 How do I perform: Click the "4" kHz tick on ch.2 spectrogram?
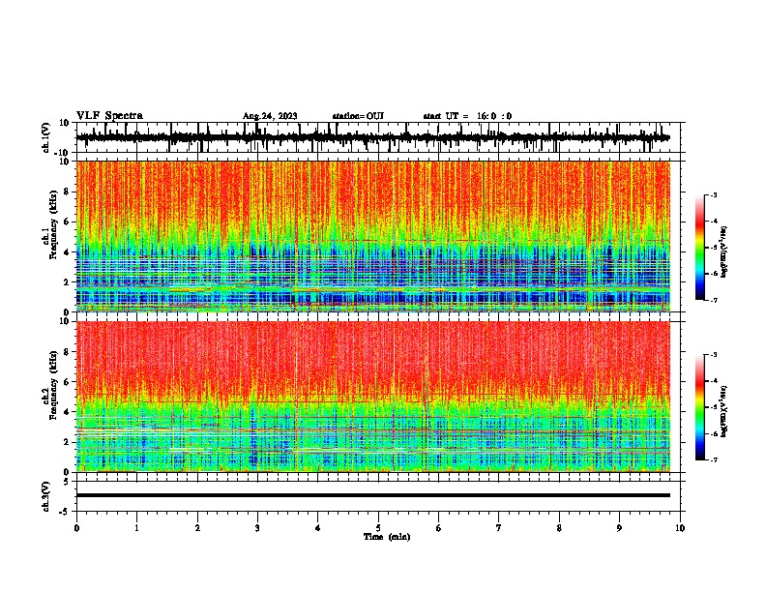[67, 412]
